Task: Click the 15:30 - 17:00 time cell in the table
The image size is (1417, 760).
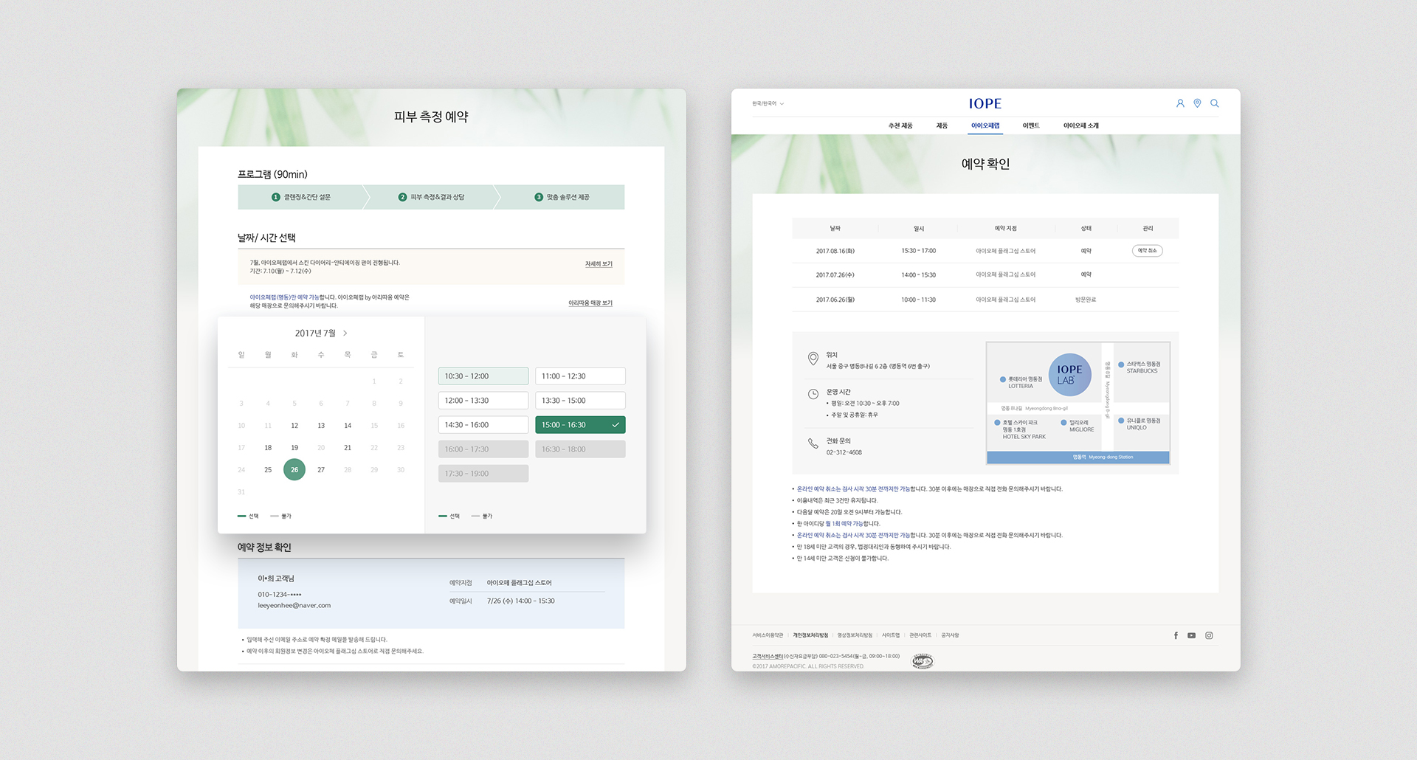Action: pos(918,251)
